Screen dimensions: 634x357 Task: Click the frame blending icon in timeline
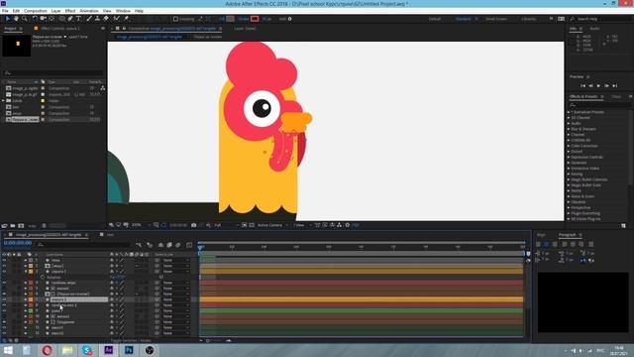[x=169, y=245]
